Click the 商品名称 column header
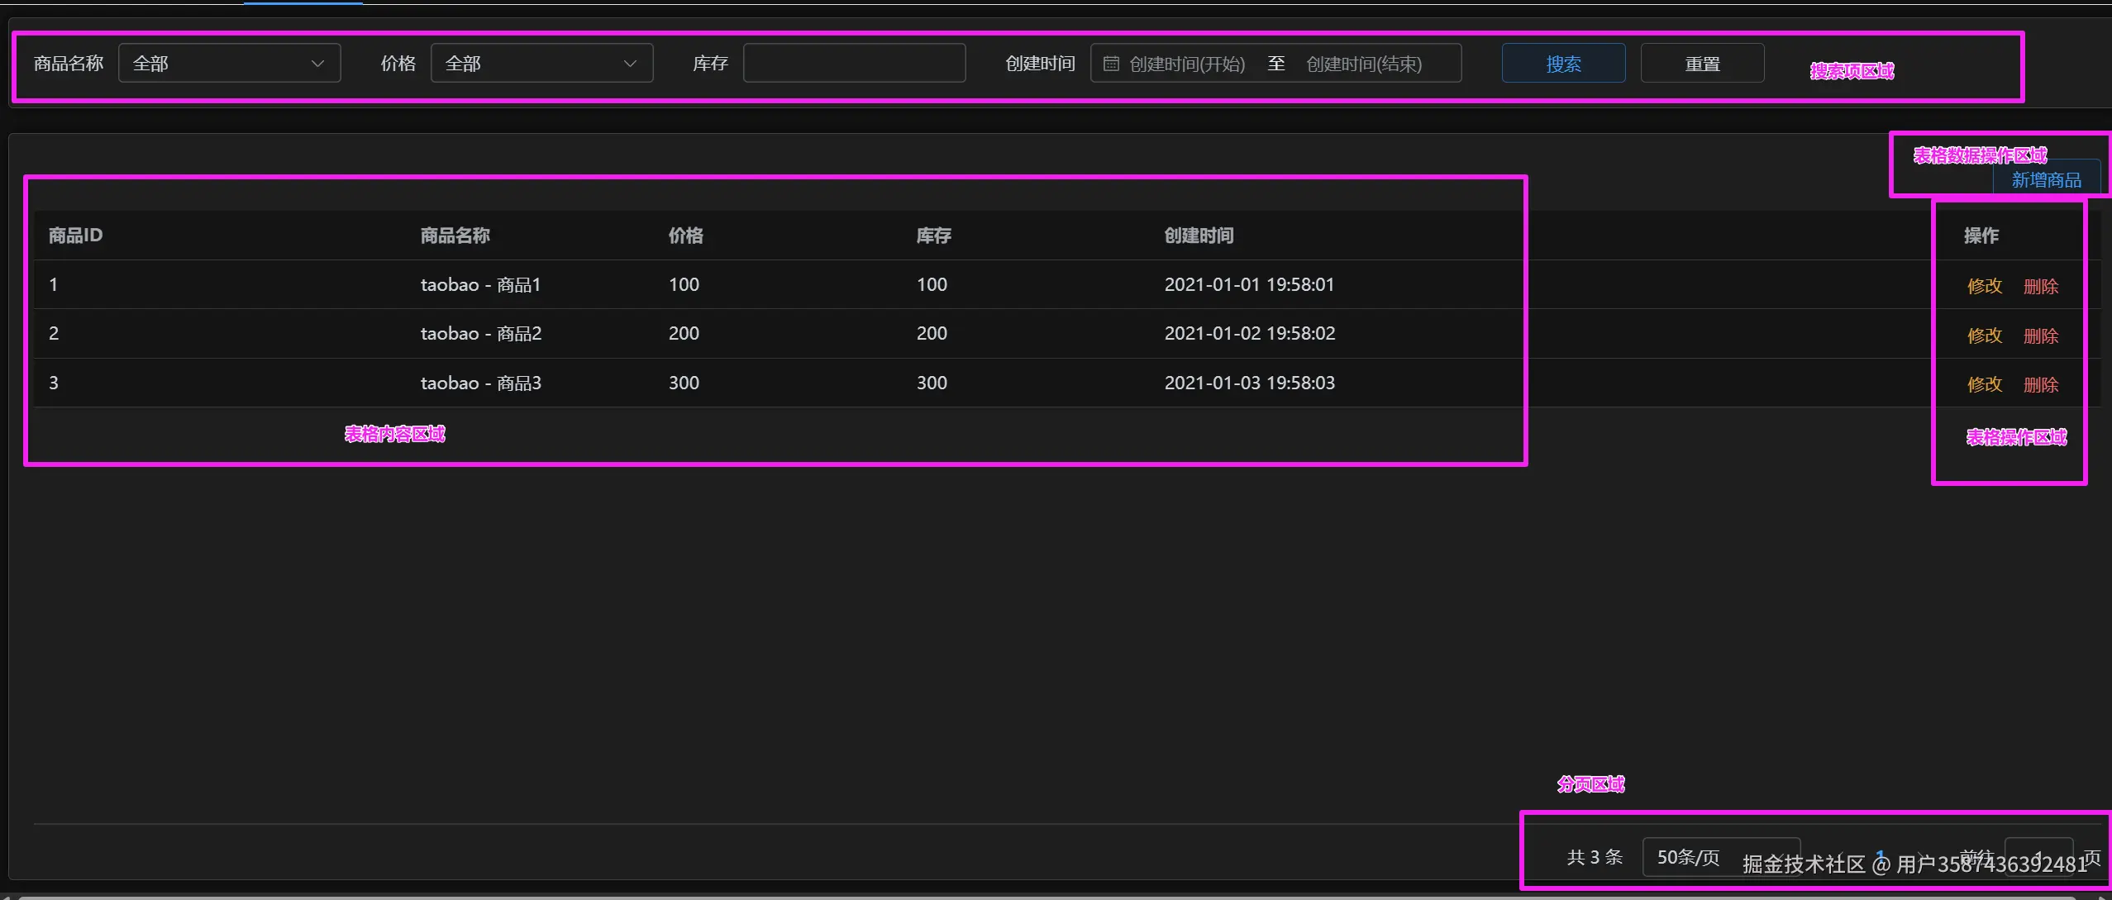 click(455, 236)
